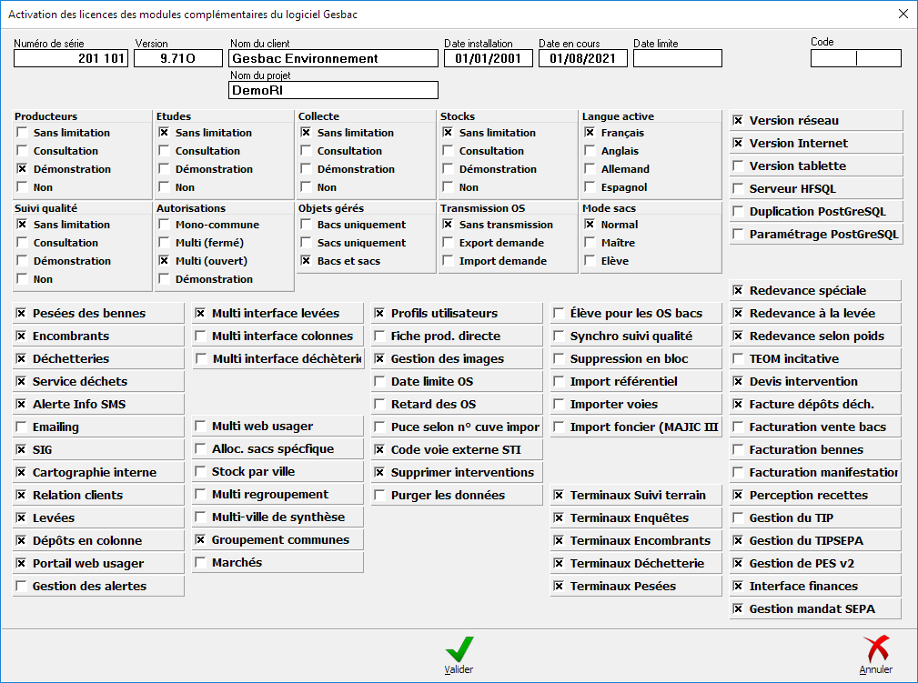
Task: Check the TEOM incitative module
Action: pos(738,359)
